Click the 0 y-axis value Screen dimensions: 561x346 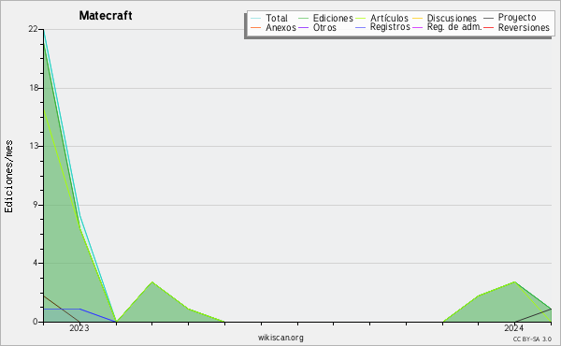(x=36, y=322)
